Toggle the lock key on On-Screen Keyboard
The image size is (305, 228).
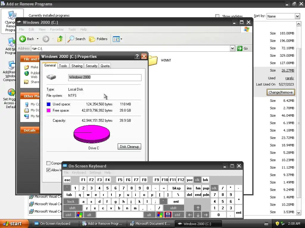[x=71, y=202]
